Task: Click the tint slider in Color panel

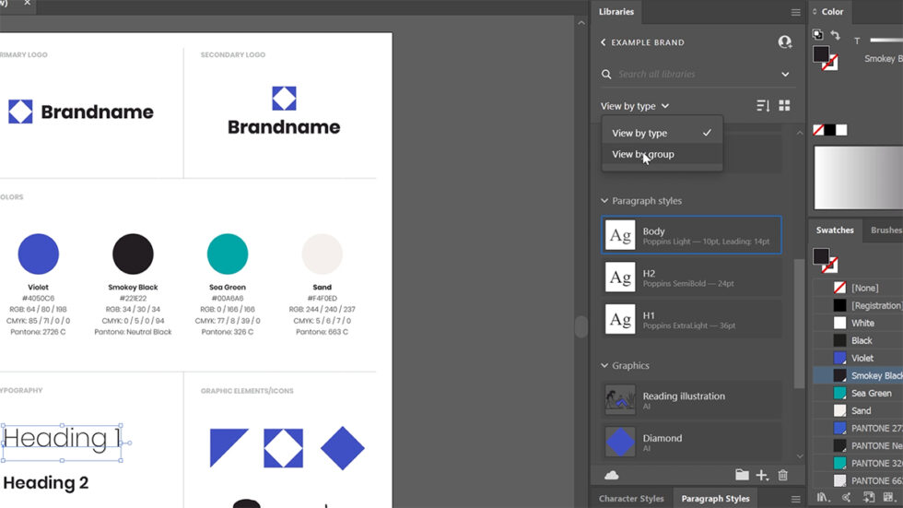Action: [x=886, y=41]
